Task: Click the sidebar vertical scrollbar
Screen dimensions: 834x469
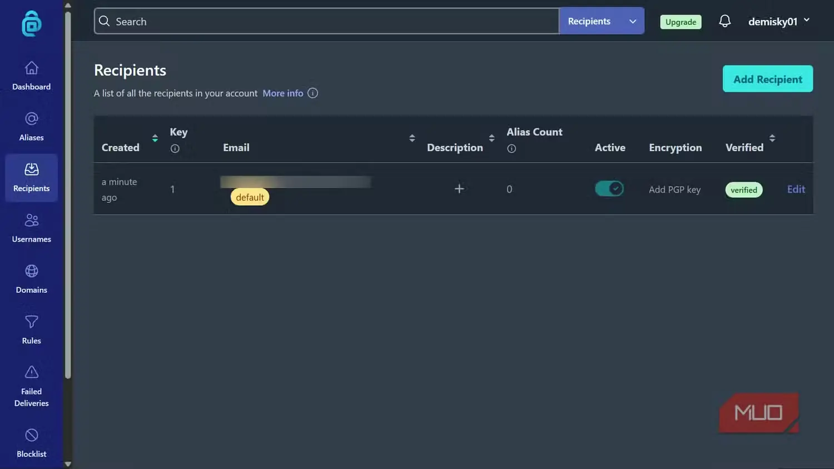Action: tap(68, 194)
